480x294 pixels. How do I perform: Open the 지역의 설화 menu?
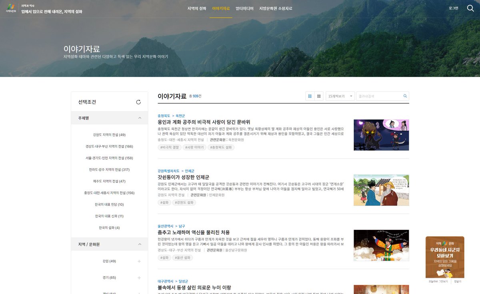click(x=197, y=8)
